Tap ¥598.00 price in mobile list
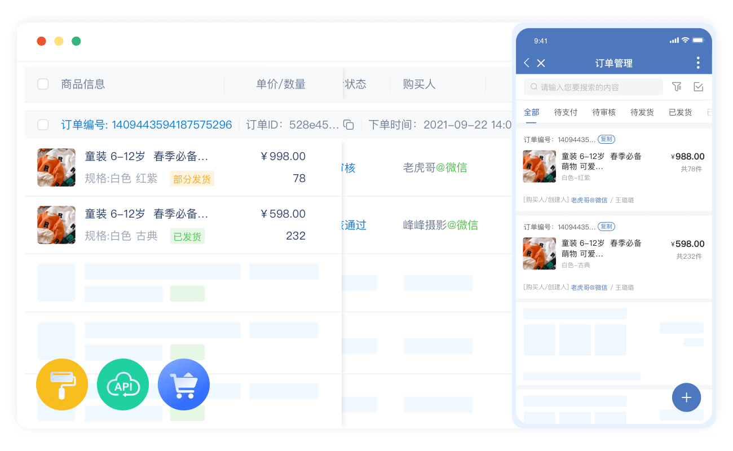This screenshot has height=451, width=733. tap(688, 244)
